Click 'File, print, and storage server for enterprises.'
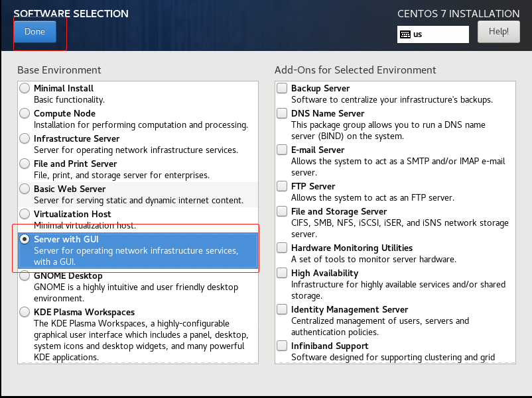This screenshot has height=398, width=532. pos(121,175)
